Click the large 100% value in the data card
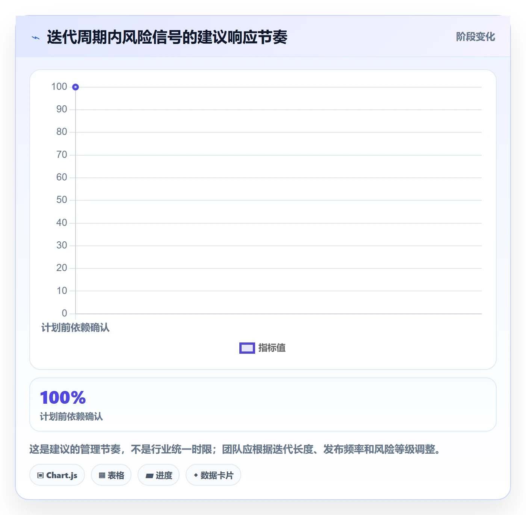The width and height of the screenshot is (526, 515). coord(63,398)
